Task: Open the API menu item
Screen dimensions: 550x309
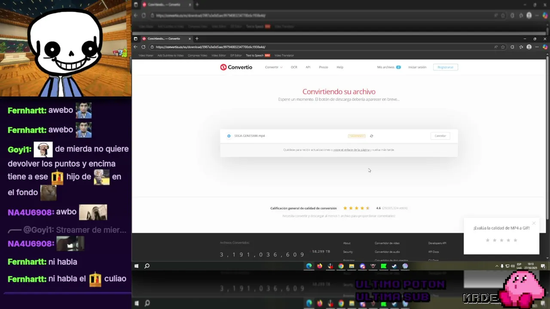Action: click(x=308, y=67)
